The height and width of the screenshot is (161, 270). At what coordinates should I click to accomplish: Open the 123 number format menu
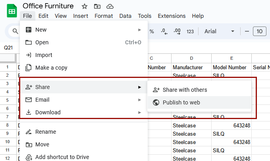pyautogui.click(x=190, y=32)
